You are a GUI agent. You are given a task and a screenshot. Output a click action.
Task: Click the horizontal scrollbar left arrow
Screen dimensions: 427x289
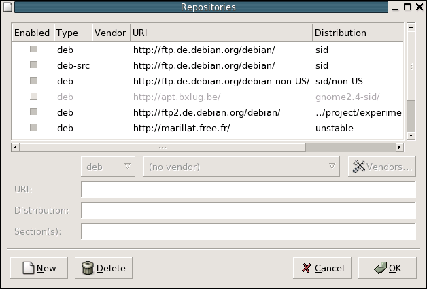pyautogui.click(x=15, y=148)
